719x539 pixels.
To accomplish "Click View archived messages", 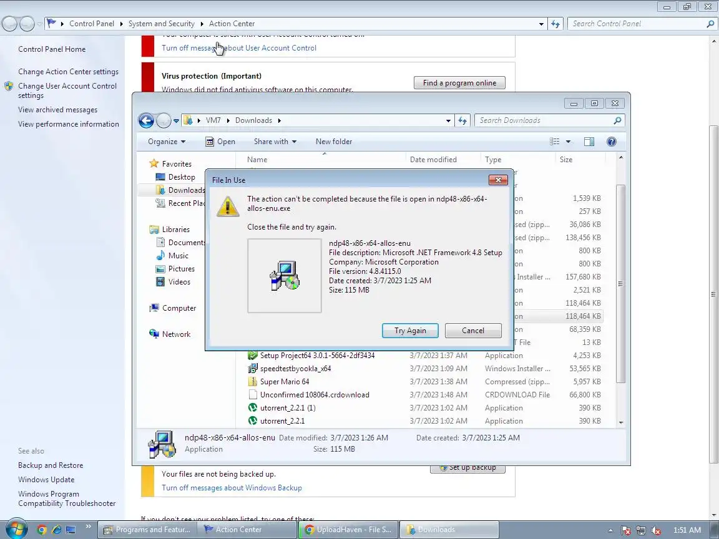I will (58, 110).
